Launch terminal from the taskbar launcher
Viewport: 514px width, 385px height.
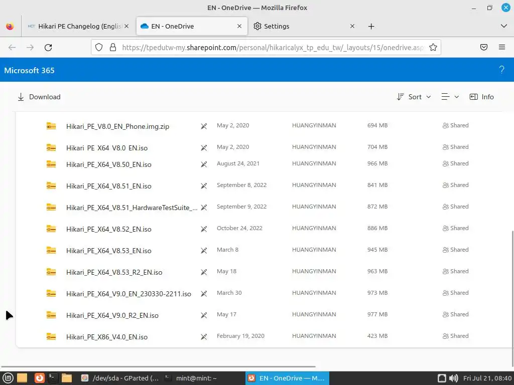53,378
